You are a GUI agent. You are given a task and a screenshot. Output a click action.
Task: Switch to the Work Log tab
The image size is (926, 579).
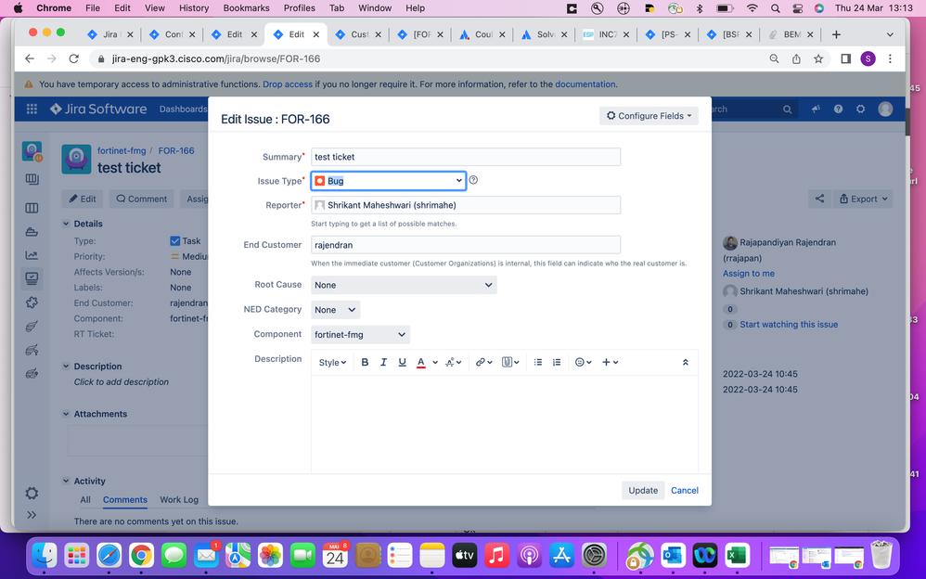179,500
